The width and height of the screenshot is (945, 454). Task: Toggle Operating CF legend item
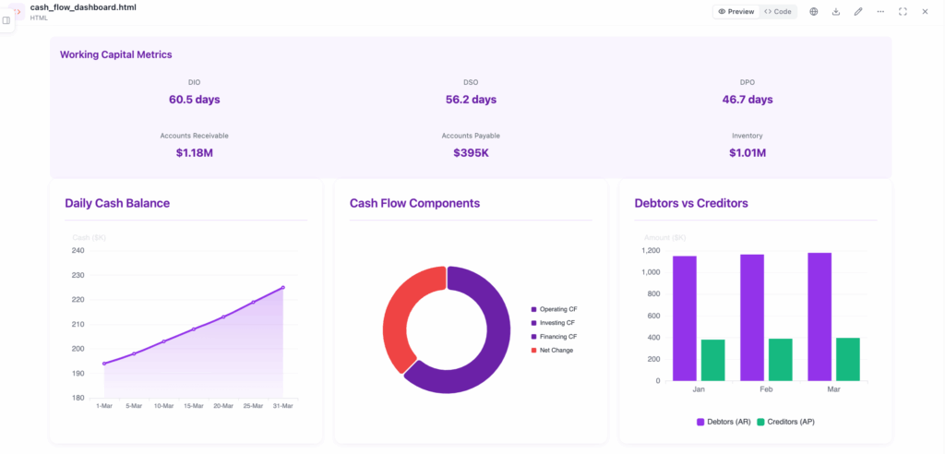coord(554,309)
